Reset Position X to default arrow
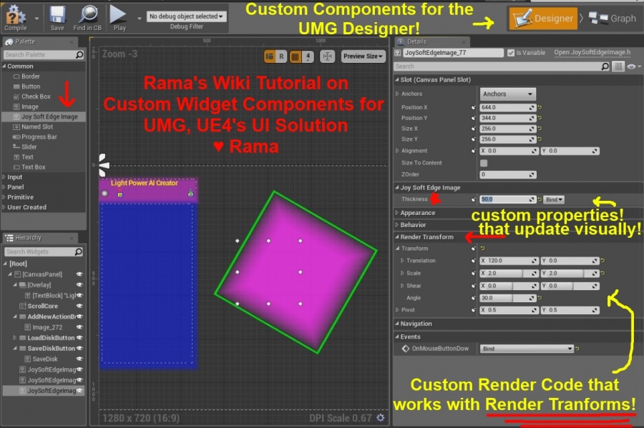This screenshot has height=428, width=644. (x=540, y=107)
